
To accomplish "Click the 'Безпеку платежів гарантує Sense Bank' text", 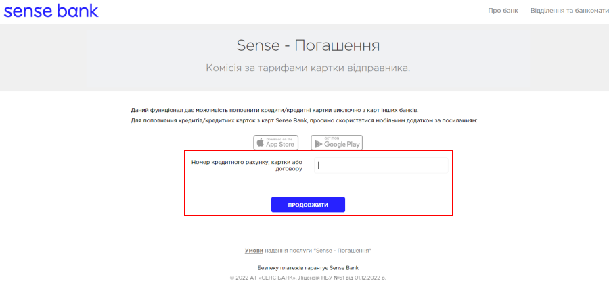I will click(308, 268).
